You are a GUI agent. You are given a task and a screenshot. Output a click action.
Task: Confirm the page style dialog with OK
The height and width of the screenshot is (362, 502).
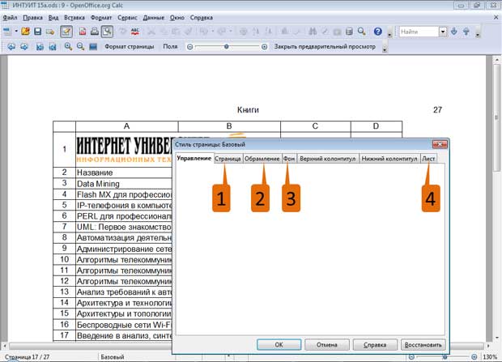click(279, 345)
